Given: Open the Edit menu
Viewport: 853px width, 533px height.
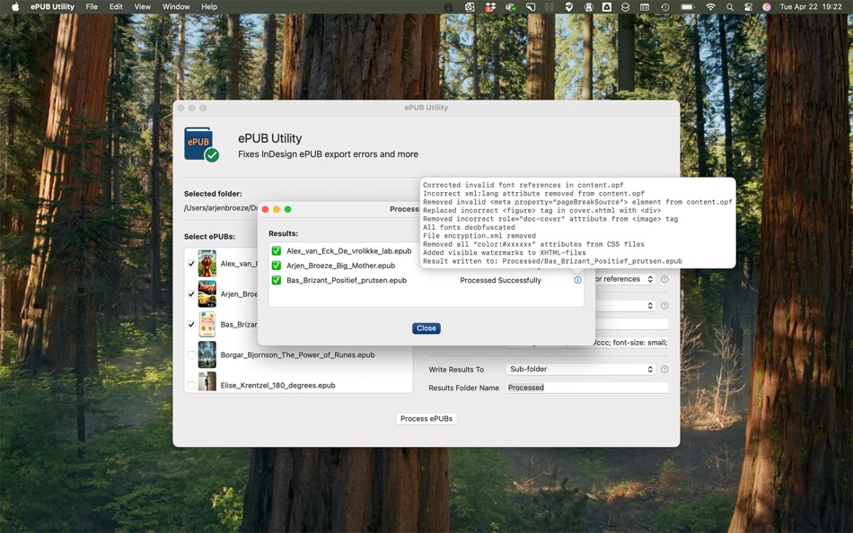Looking at the screenshot, I should pyautogui.click(x=116, y=6).
